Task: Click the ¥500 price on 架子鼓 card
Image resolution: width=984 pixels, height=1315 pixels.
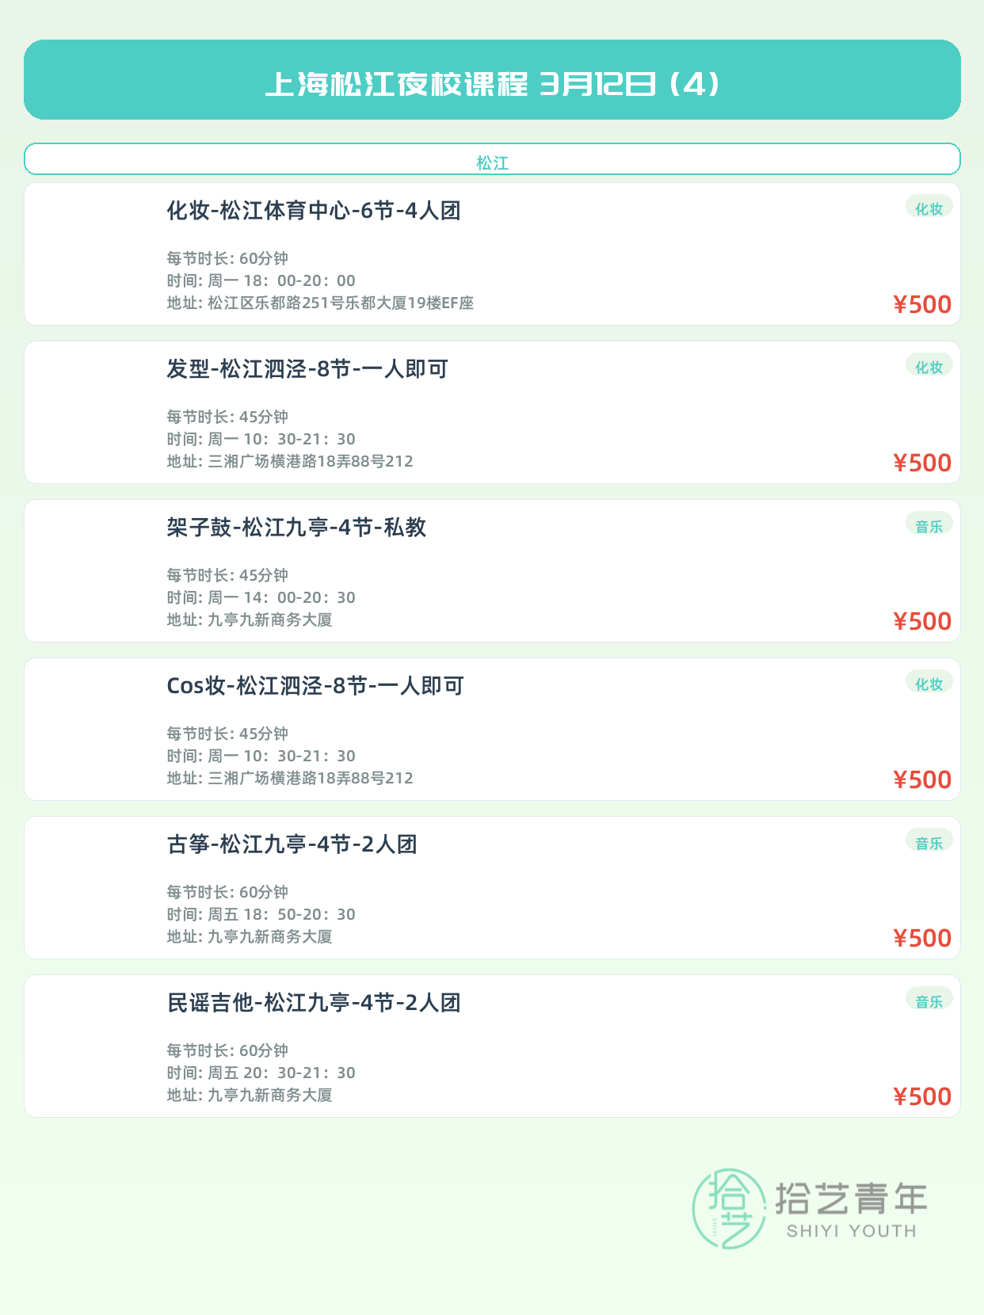Action: pyautogui.click(x=922, y=621)
